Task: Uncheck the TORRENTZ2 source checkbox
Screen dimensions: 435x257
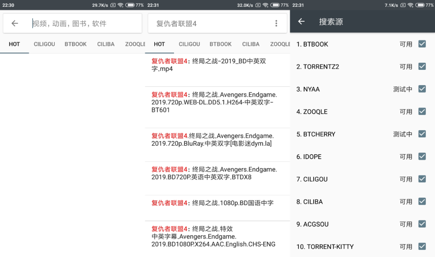Action: click(x=422, y=66)
